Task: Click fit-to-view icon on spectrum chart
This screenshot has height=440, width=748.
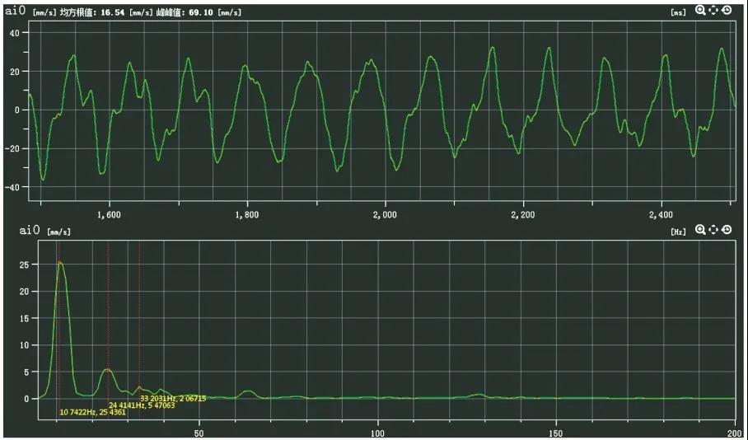Action: (713, 230)
